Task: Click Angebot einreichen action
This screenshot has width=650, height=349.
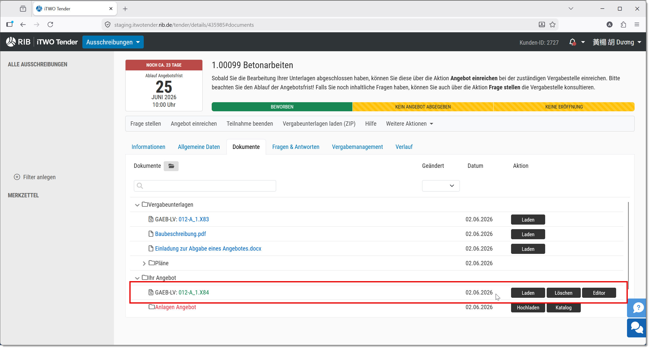Action: coord(194,124)
